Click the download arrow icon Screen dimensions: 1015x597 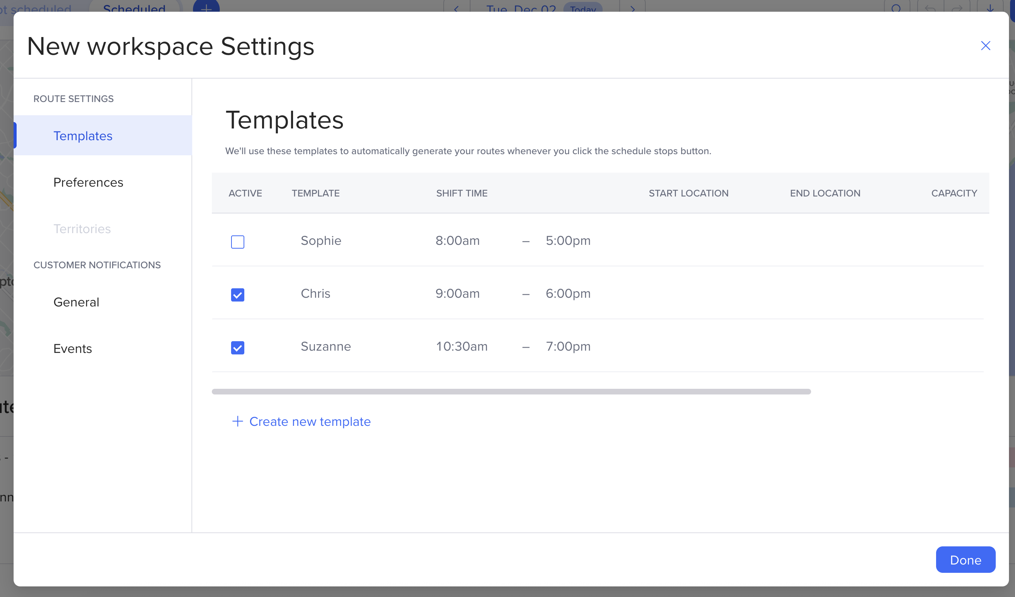pyautogui.click(x=990, y=8)
